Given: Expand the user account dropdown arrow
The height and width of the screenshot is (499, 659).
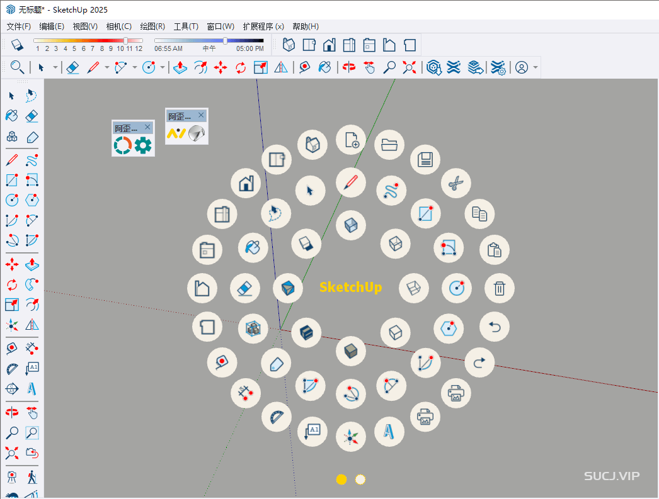Looking at the screenshot, I should (x=536, y=67).
